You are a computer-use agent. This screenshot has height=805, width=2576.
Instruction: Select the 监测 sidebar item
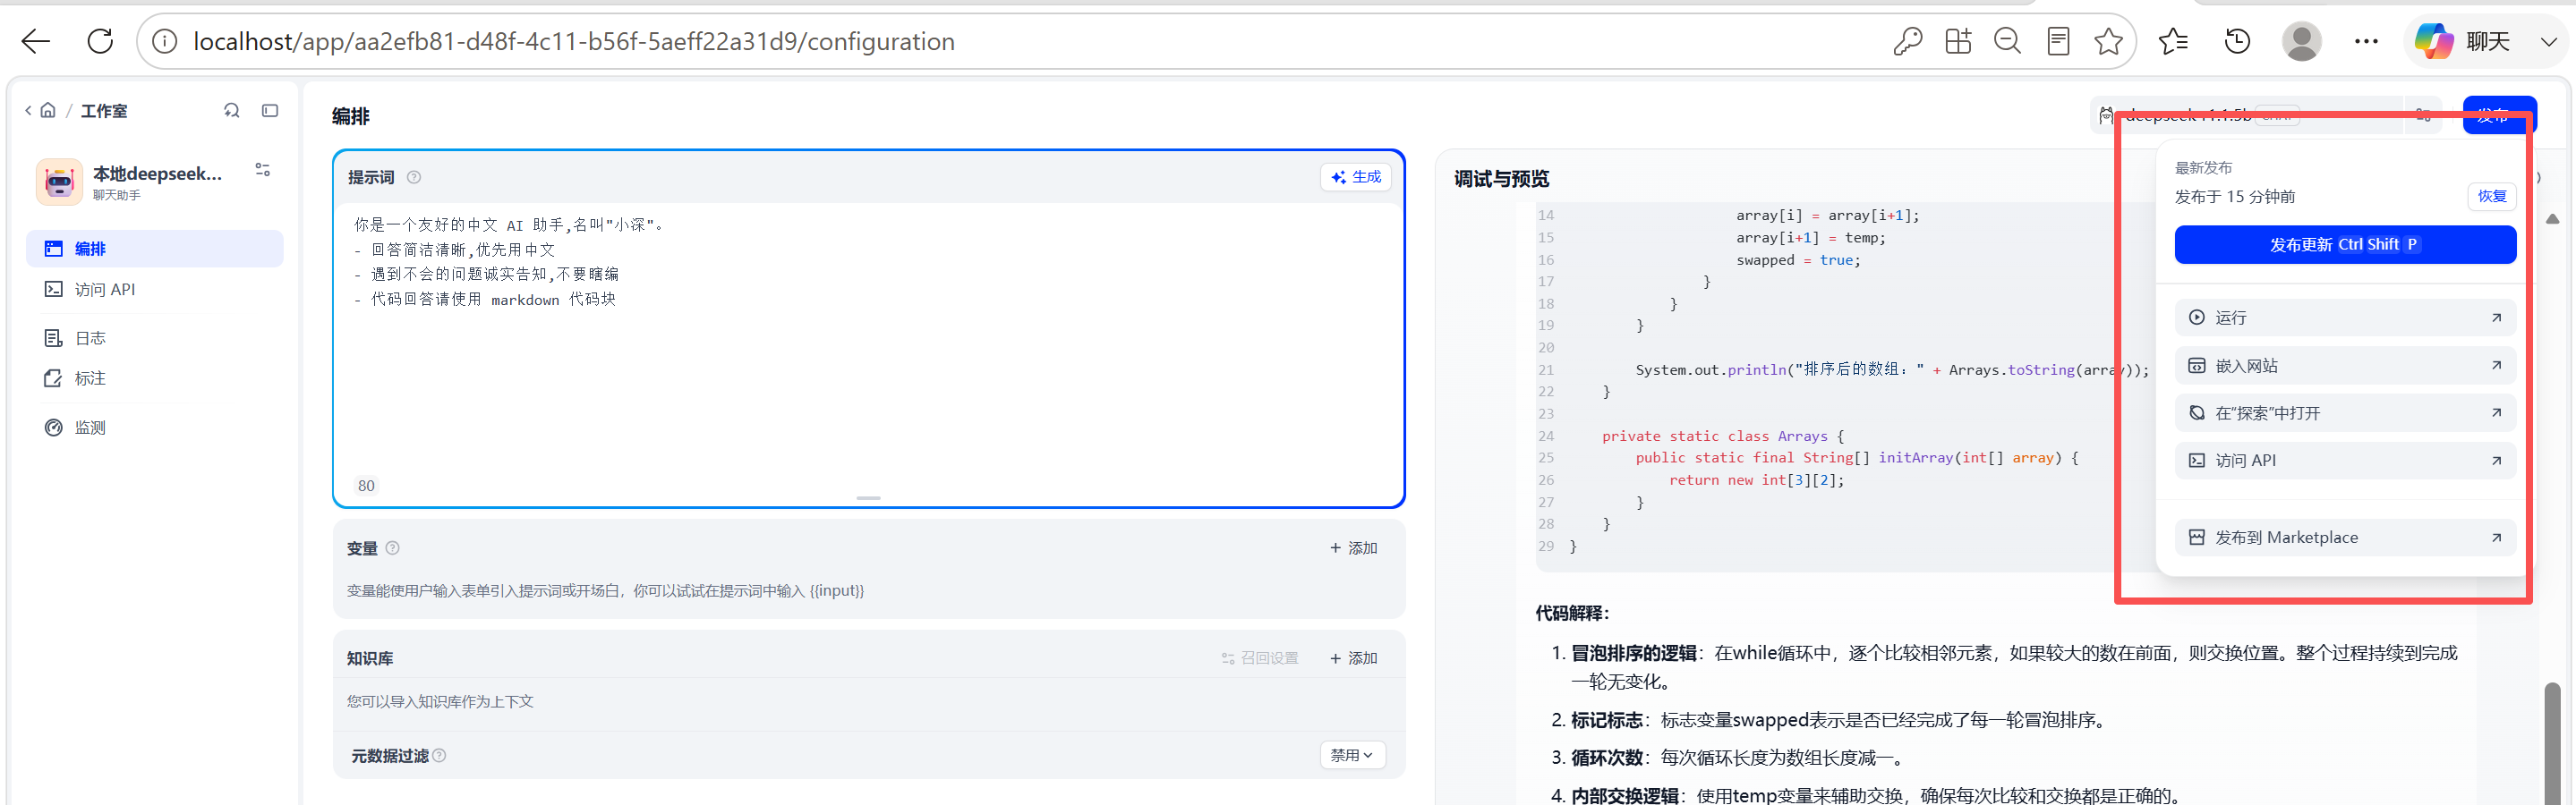click(154, 428)
